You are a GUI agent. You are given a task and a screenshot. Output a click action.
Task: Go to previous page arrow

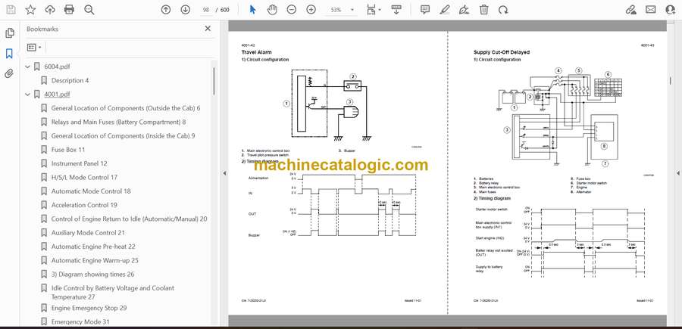pos(166,10)
